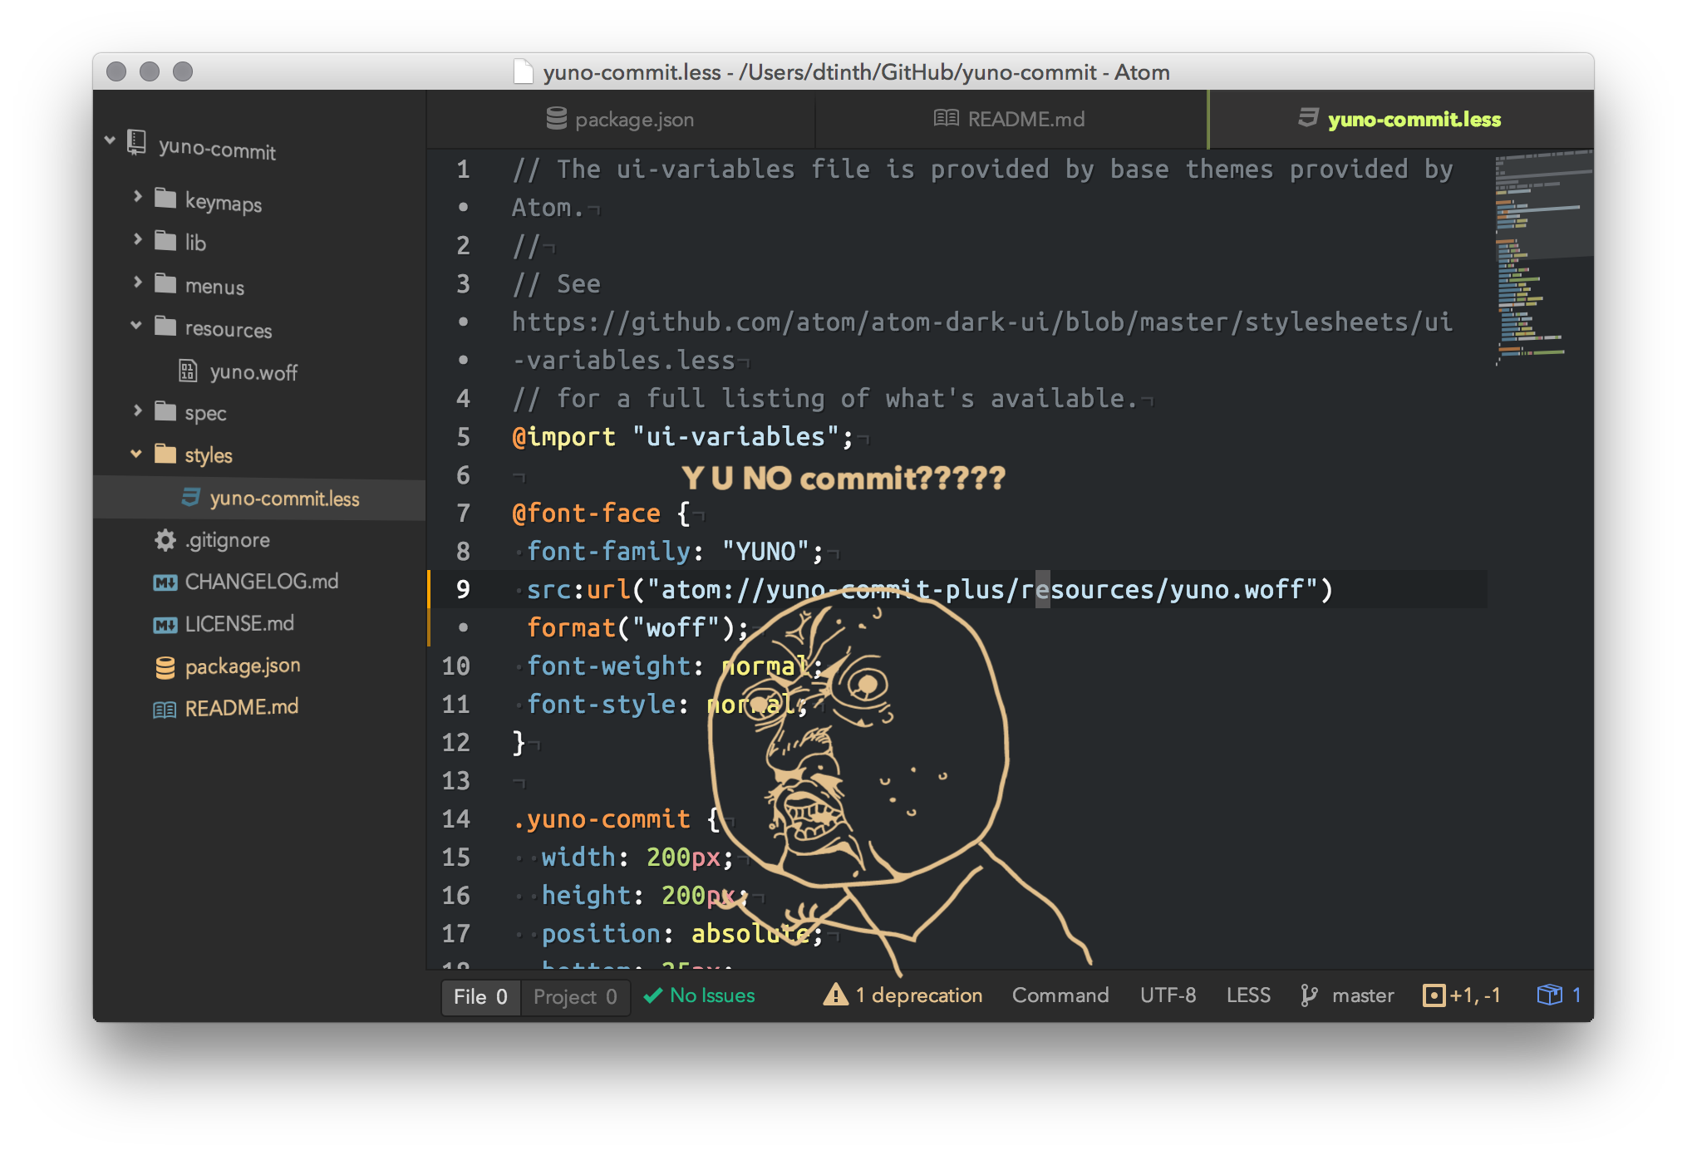Collapse the yuno-commit root project
The height and width of the screenshot is (1155, 1687).
110,140
